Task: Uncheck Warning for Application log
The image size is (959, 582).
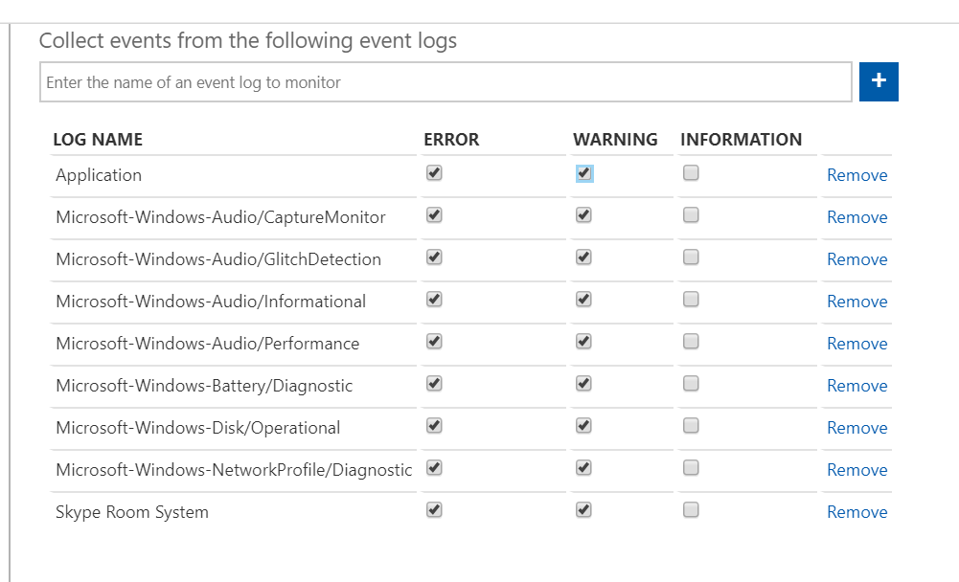Action: [584, 173]
